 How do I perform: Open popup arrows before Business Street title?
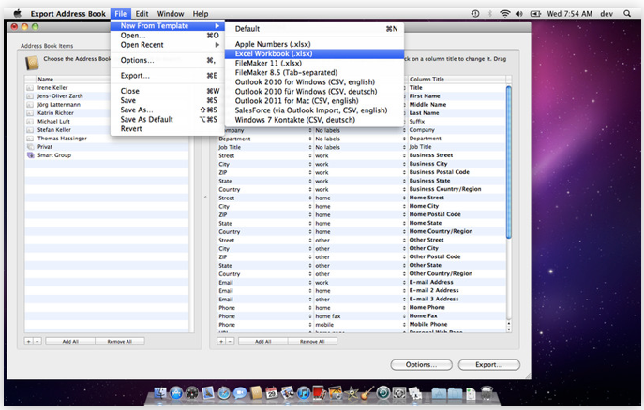(404, 155)
